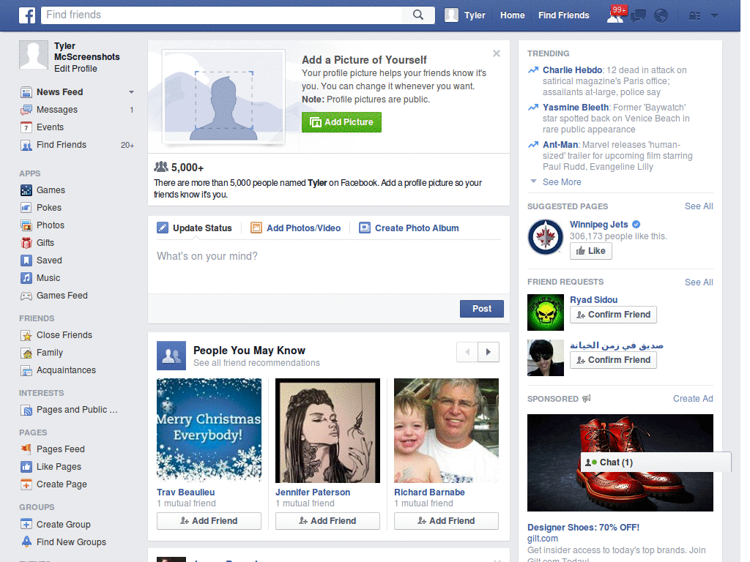Click See all friend recommendations link

click(x=256, y=363)
